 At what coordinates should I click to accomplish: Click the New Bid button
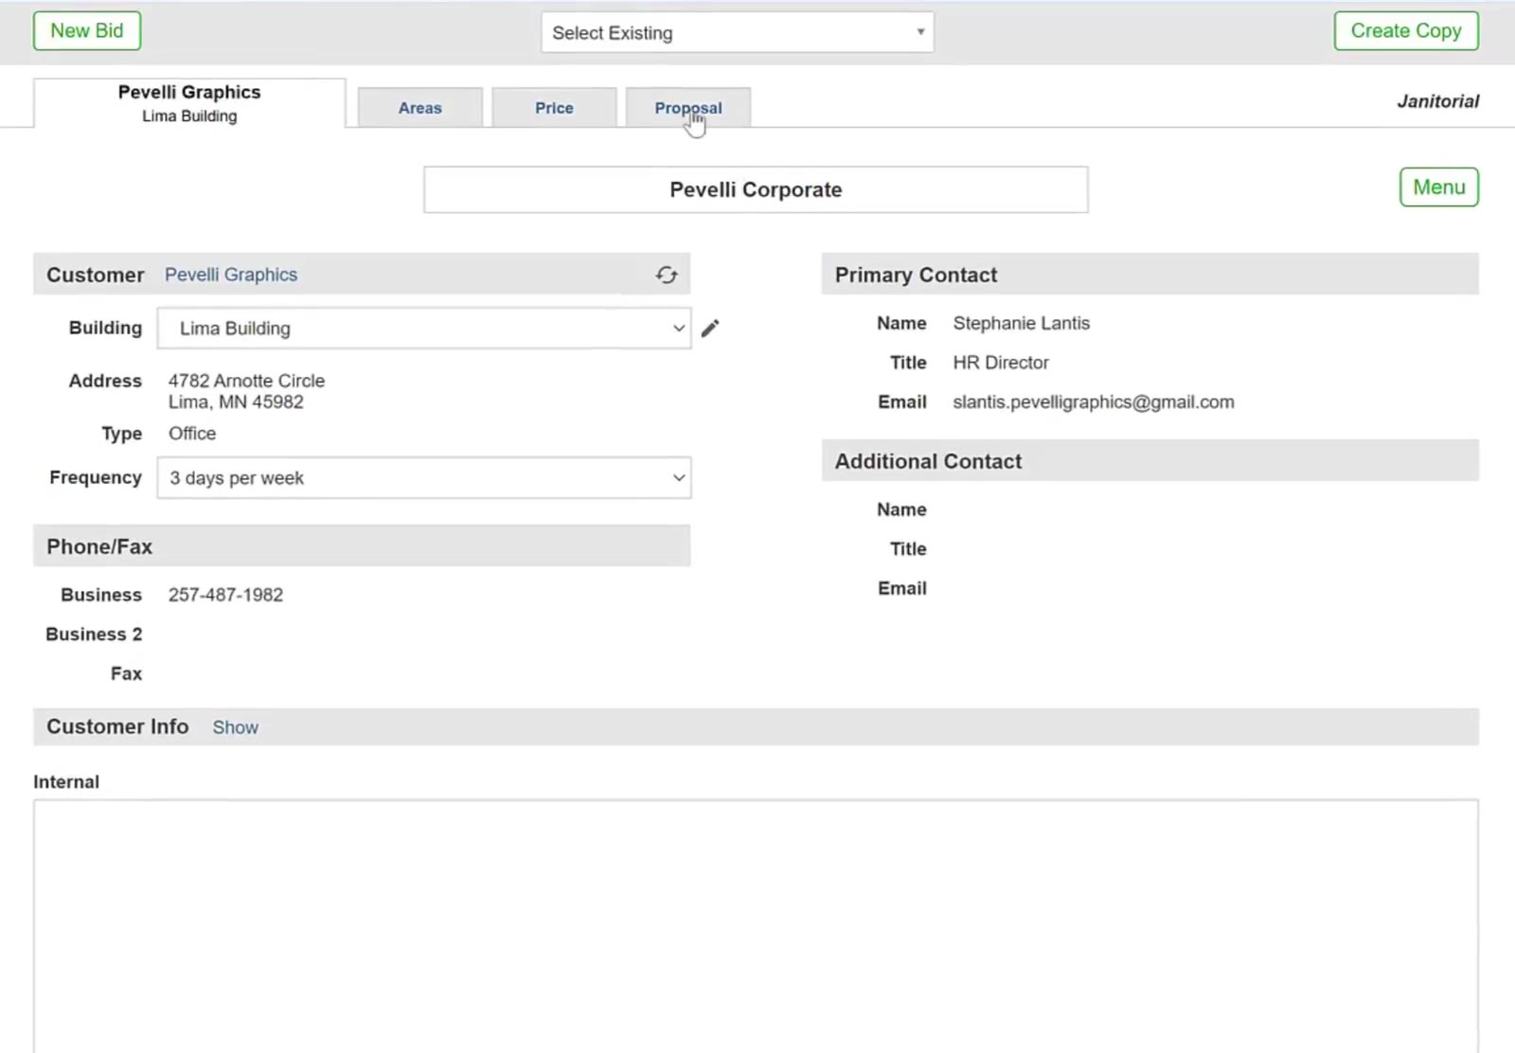87,30
